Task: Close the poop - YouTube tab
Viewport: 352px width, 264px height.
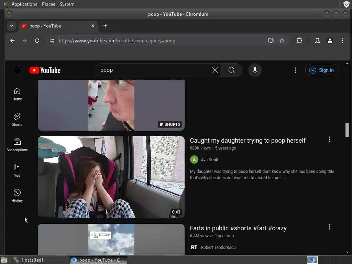Action: point(93,26)
